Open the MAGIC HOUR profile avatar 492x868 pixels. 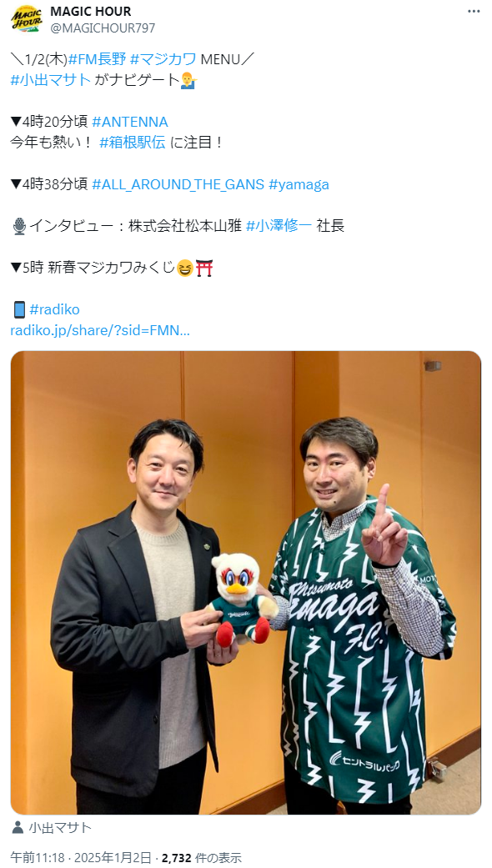pyautogui.click(x=26, y=19)
